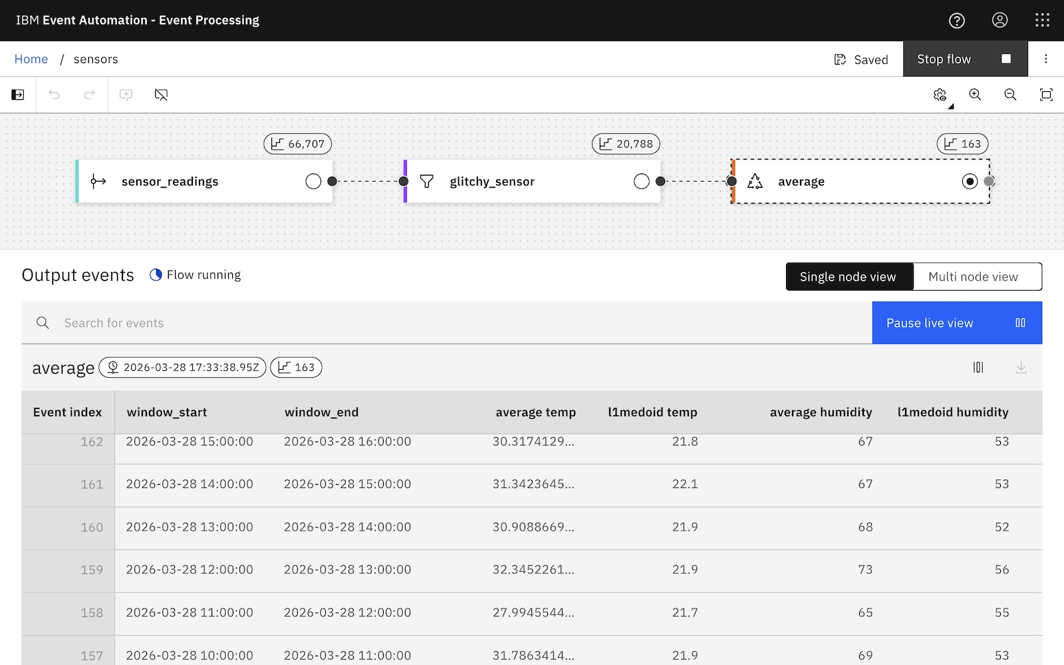Go to the Home breadcrumb link
Image resolution: width=1064 pixels, height=665 pixels.
(x=31, y=59)
